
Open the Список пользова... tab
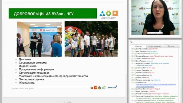tap(155, 46)
